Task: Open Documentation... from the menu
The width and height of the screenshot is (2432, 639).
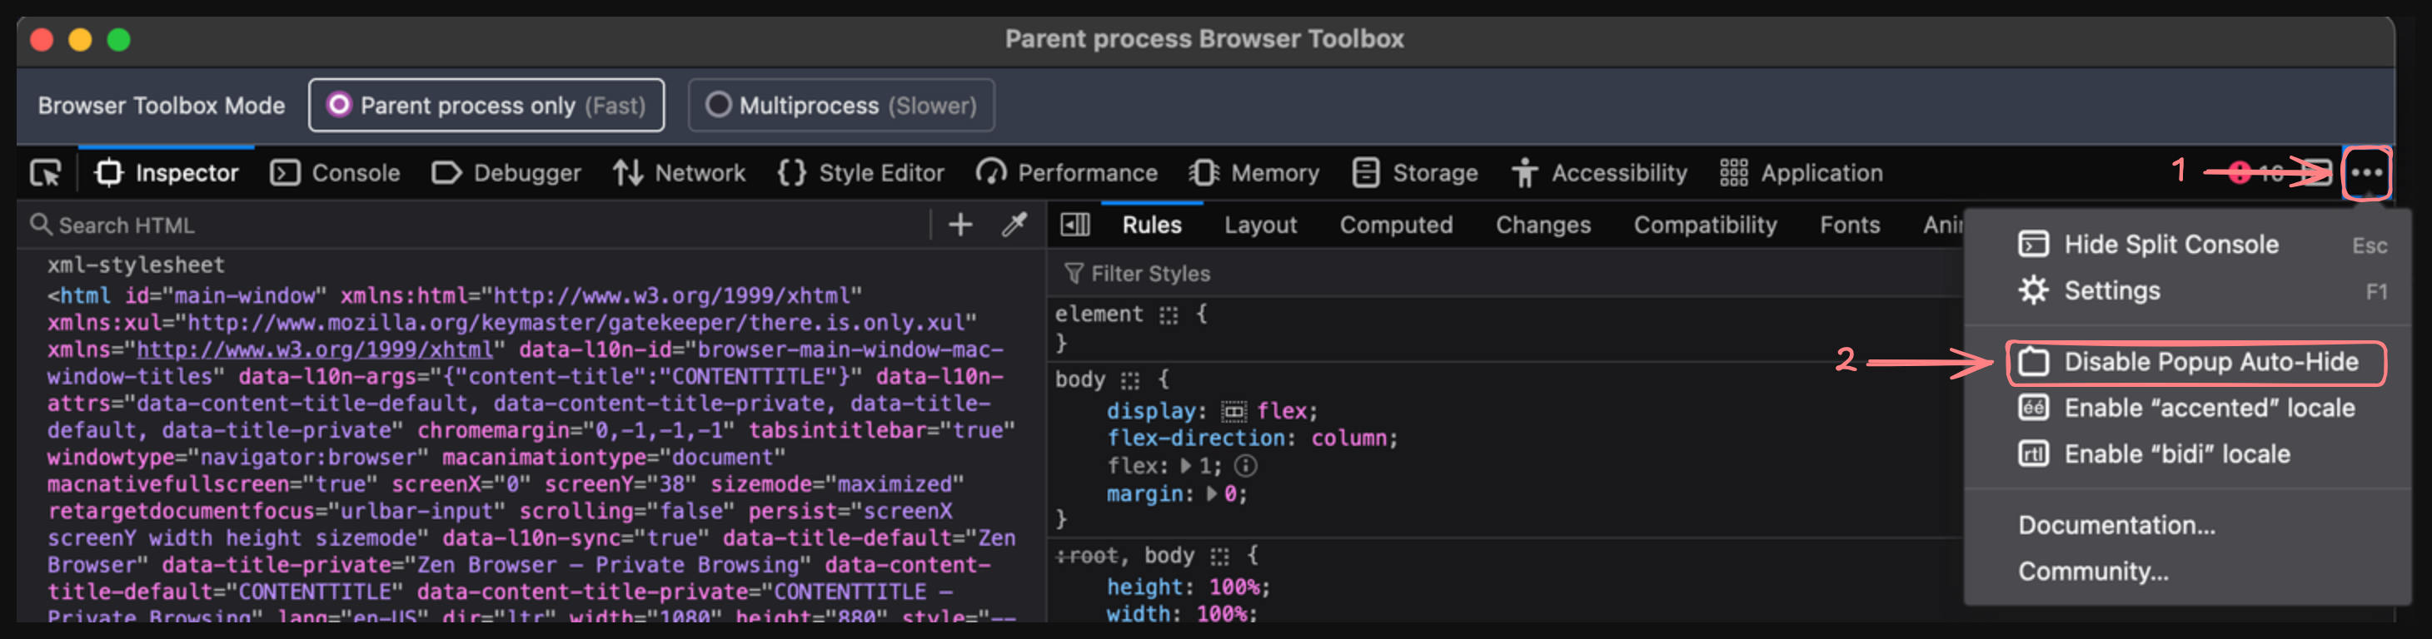Action: tap(2189, 526)
